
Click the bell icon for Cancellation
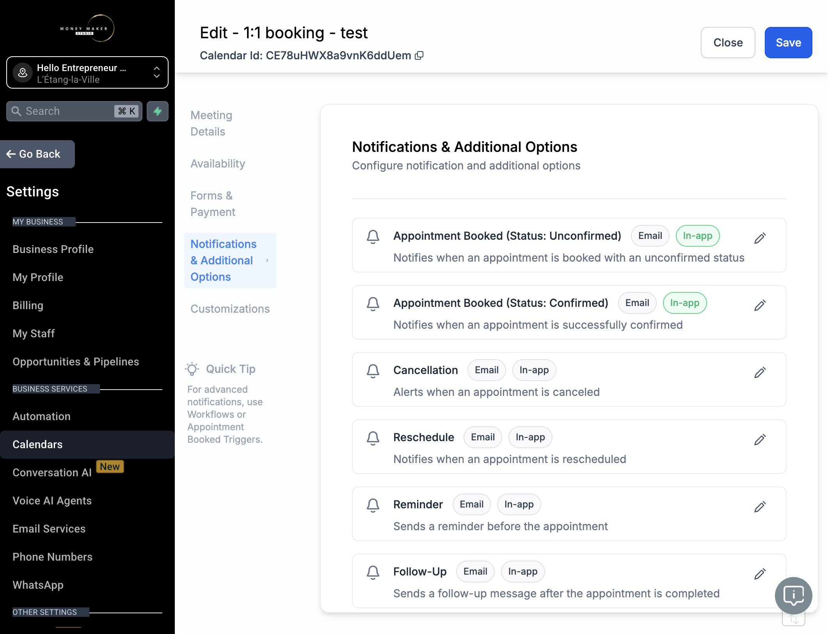point(373,371)
